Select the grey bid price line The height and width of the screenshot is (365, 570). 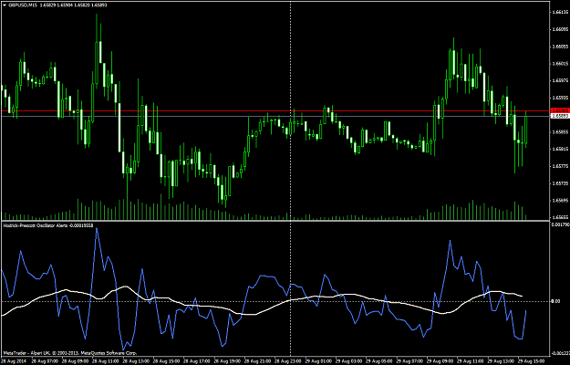click(x=275, y=116)
